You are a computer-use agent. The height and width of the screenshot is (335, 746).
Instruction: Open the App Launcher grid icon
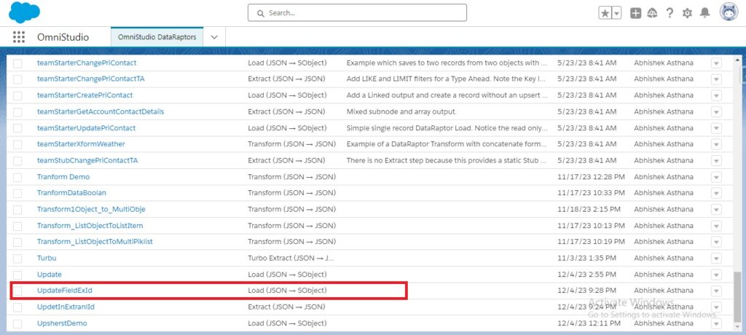(x=18, y=37)
